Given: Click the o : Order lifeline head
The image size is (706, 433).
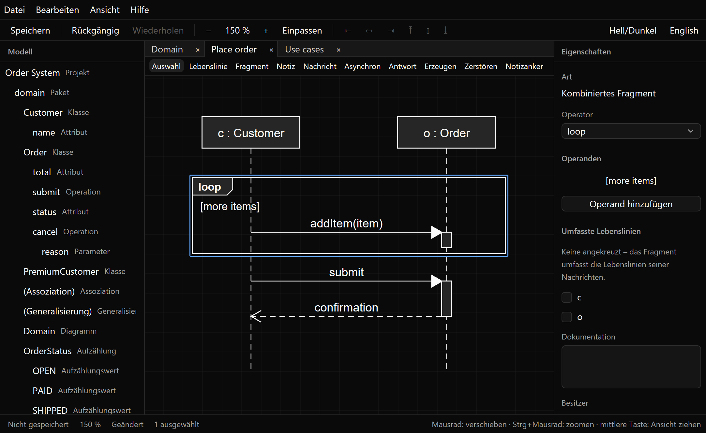Looking at the screenshot, I should tap(446, 133).
